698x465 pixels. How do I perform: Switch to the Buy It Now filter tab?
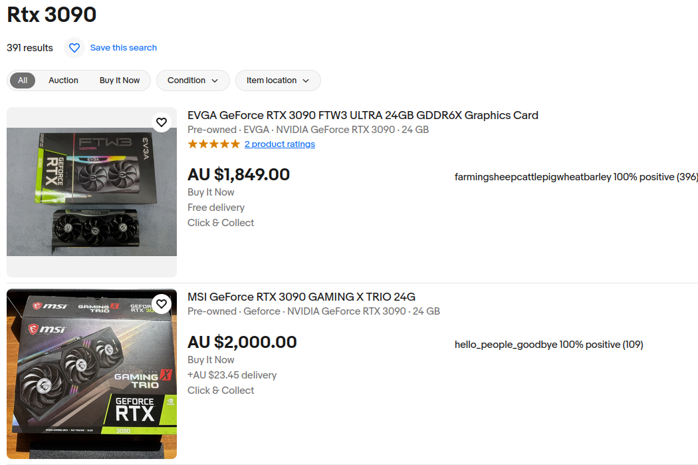pyautogui.click(x=120, y=80)
